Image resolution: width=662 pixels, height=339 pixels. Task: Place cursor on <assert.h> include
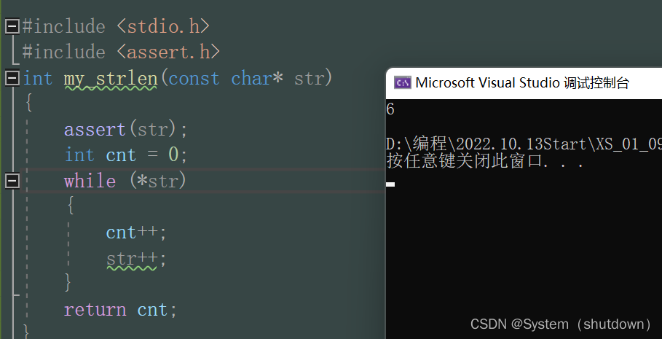tap(168, 52)
